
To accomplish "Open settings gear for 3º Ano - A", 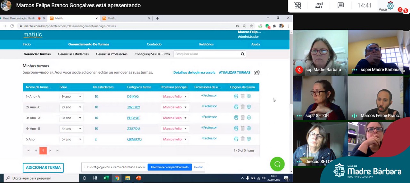I will click(249, 118).
